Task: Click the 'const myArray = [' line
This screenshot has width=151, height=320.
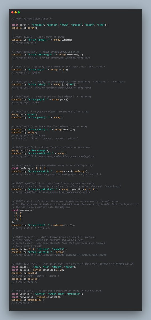Action: point(23,210)
